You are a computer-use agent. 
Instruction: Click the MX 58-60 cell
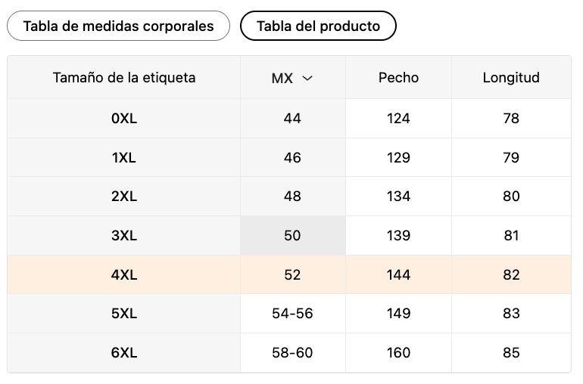[x=292, y=353]
